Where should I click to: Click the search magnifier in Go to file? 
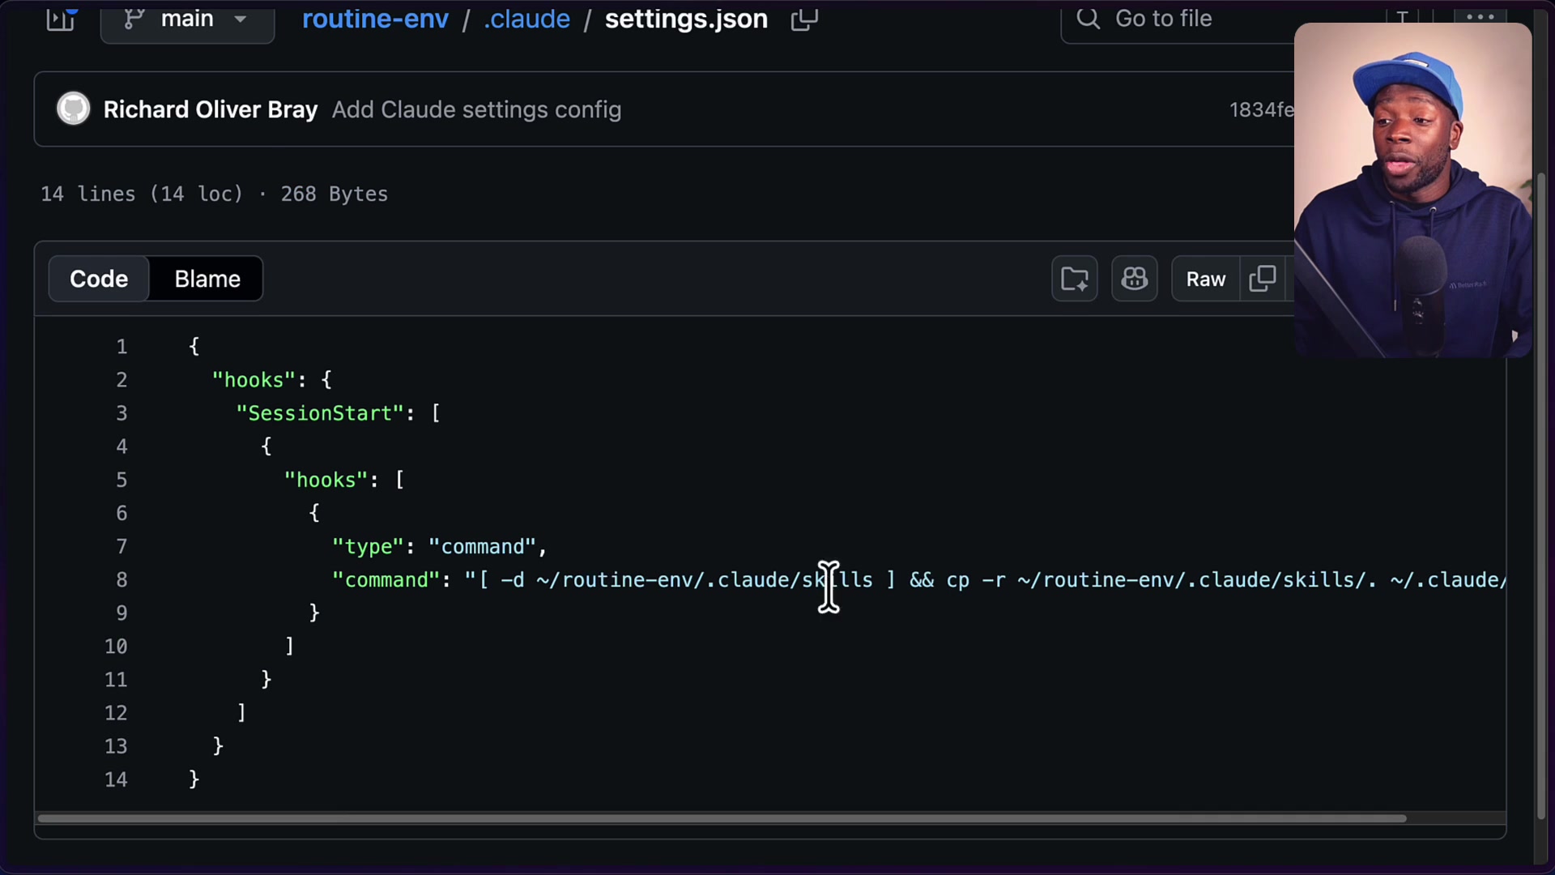(1088, 18)
